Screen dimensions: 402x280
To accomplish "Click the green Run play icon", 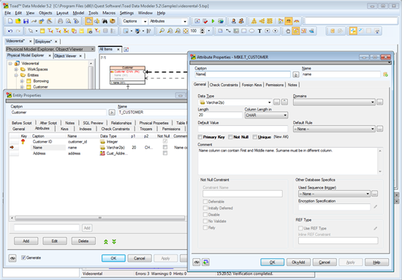I will pos(213,21).
